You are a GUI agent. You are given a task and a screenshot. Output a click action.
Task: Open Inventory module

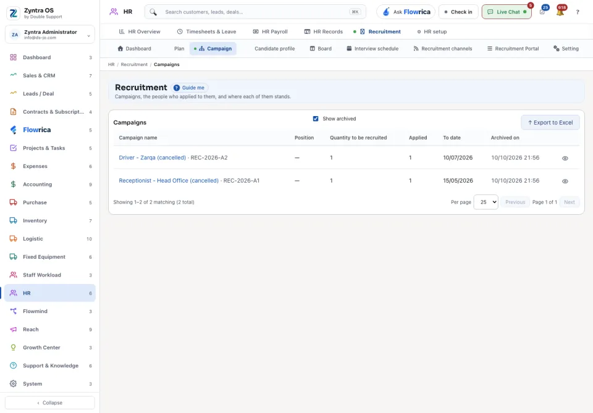tap(50, 220)
